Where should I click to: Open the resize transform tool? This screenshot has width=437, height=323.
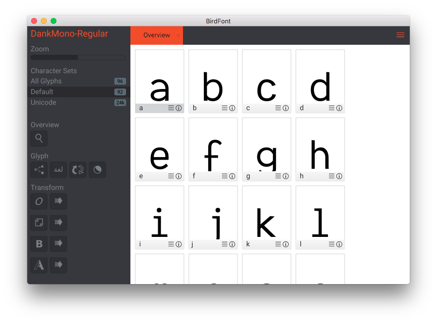(x=39, y=223)
